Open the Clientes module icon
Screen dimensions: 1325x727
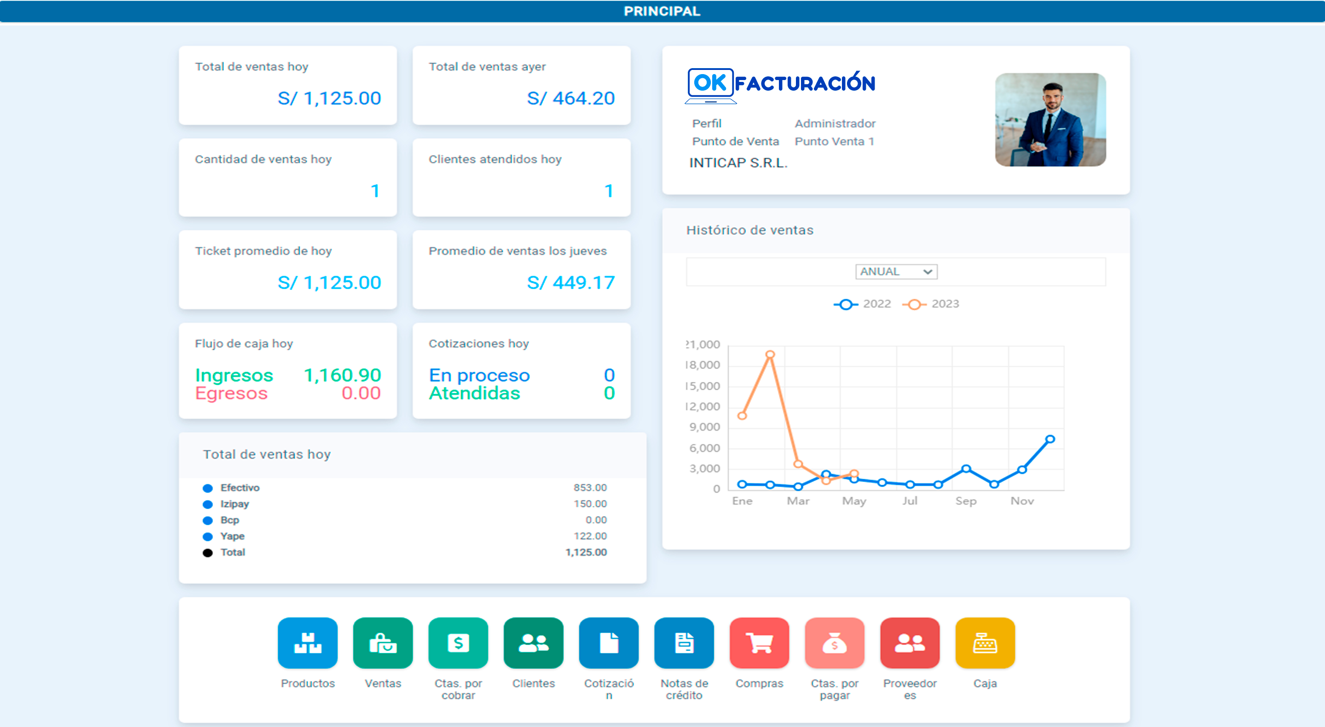[533, 643]
